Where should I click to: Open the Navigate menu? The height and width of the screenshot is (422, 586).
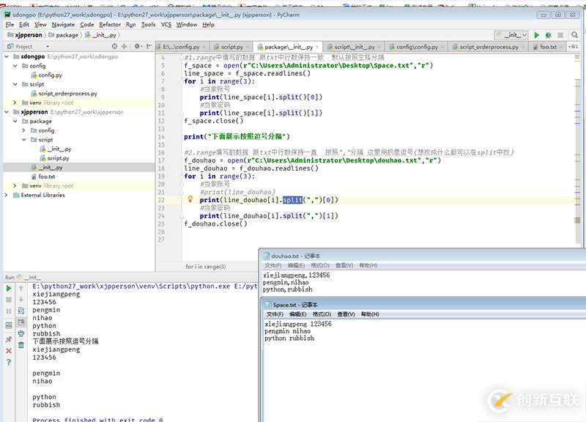tap(63, 25)
